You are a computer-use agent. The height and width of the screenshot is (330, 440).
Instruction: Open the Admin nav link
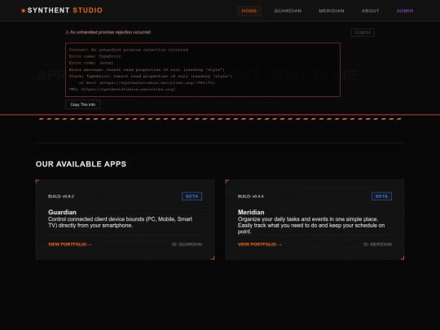point(405,11)
